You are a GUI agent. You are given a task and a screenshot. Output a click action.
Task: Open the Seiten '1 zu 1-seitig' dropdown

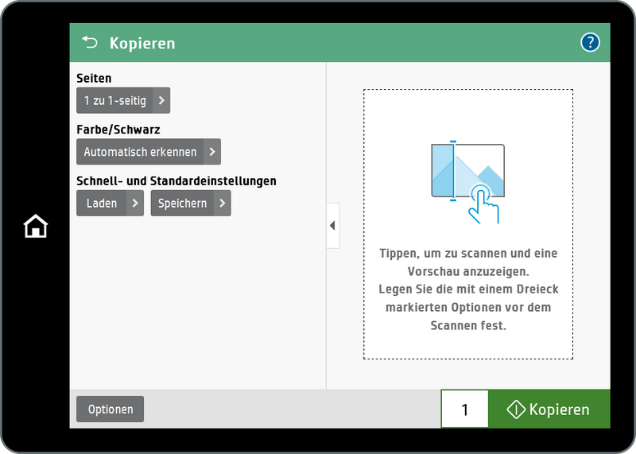click(123, 100)
